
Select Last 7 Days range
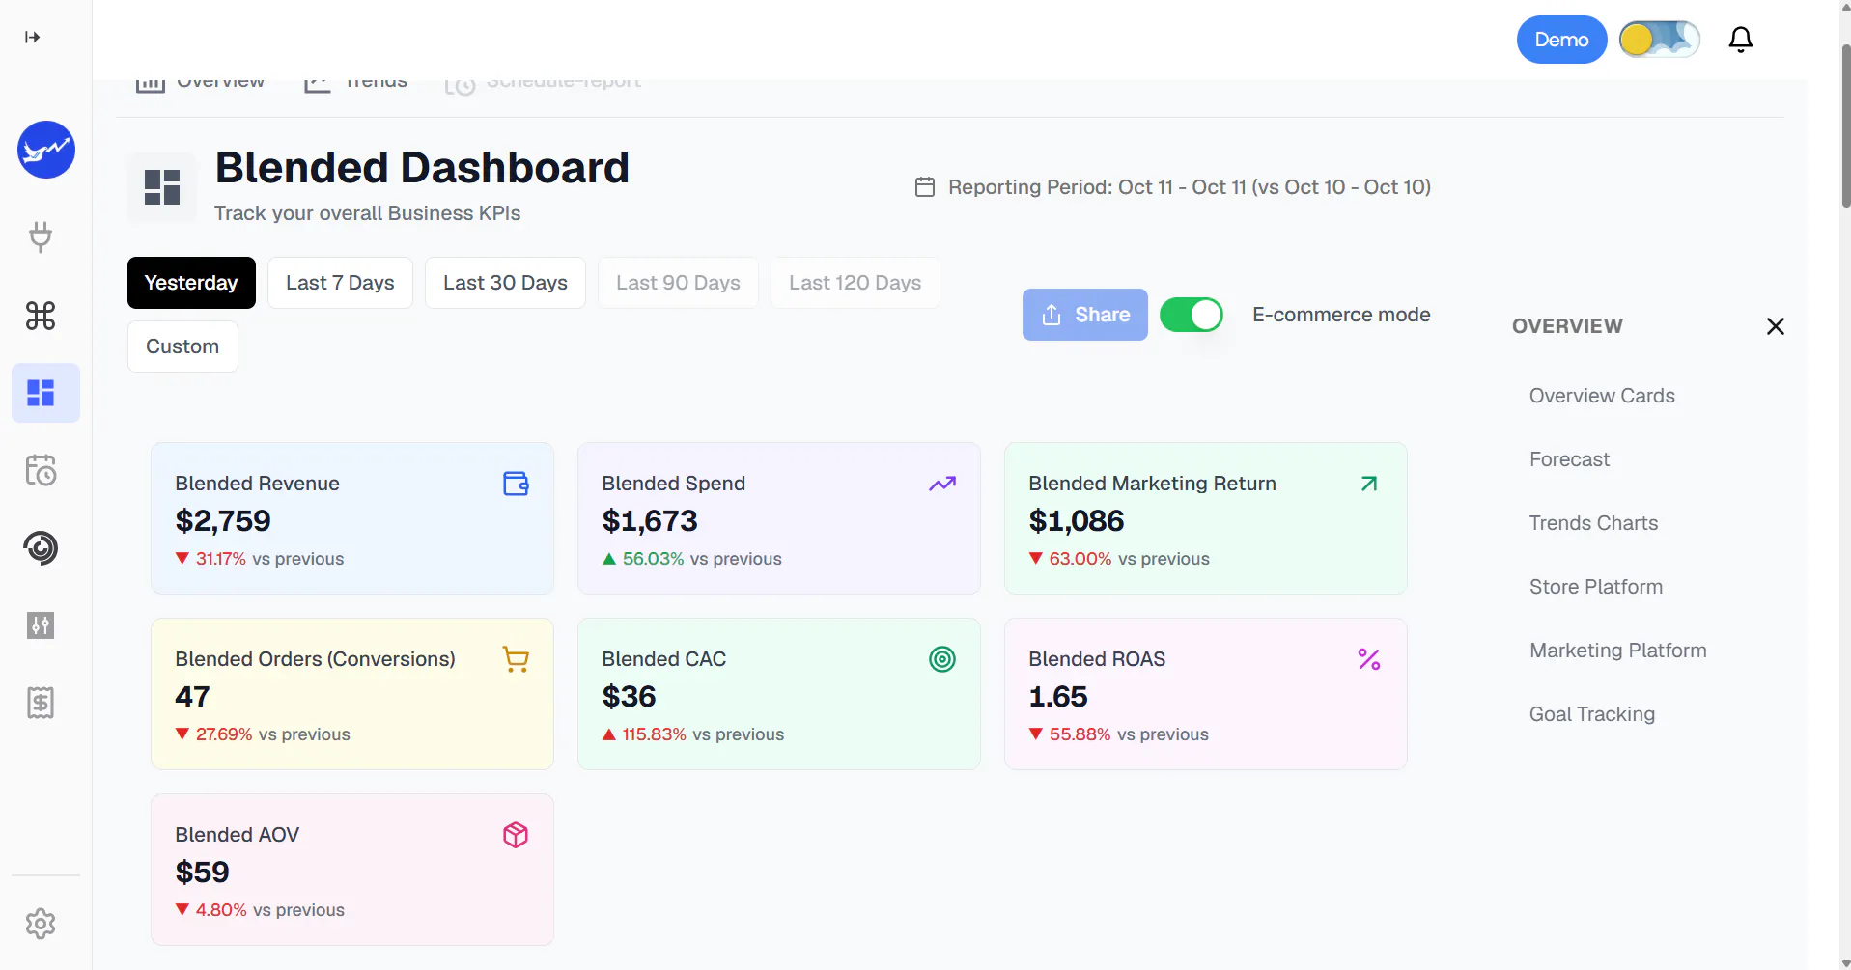pyautogui.click(x=340, y=283)
